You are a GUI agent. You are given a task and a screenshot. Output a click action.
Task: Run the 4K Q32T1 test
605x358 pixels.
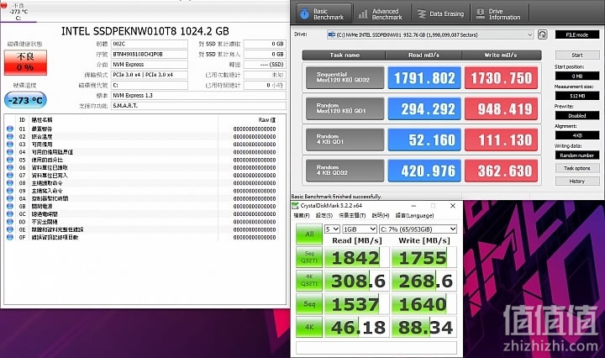pos(309,281)
